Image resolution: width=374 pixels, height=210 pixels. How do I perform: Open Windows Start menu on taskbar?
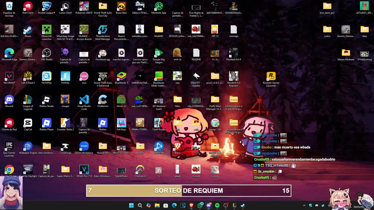131,206
